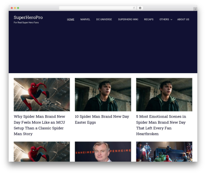This screenshot has height=174, width=206.
Task: Open the Oppenheimer premiere photo thumbnail
Action: point(103,151)
